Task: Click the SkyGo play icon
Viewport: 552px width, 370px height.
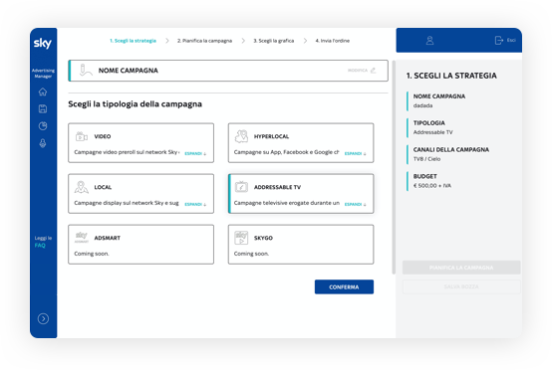Action: pos(241,238)
